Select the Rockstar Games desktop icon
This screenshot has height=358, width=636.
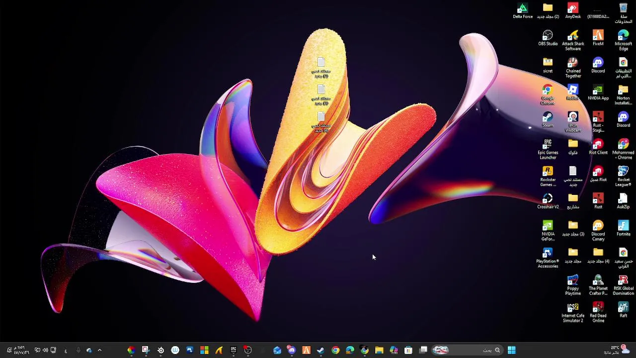548,177
